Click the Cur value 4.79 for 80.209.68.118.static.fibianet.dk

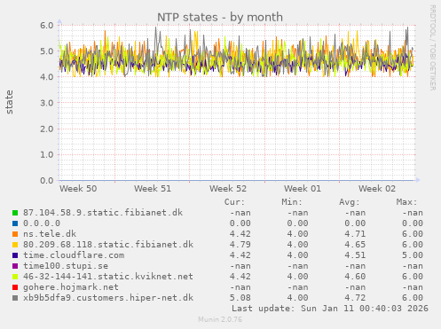(x=240, y=245)
